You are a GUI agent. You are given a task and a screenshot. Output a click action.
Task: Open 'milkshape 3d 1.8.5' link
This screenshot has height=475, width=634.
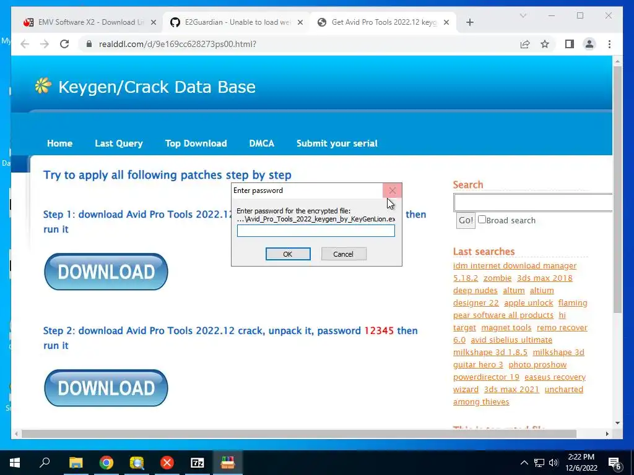coord(490,352)
